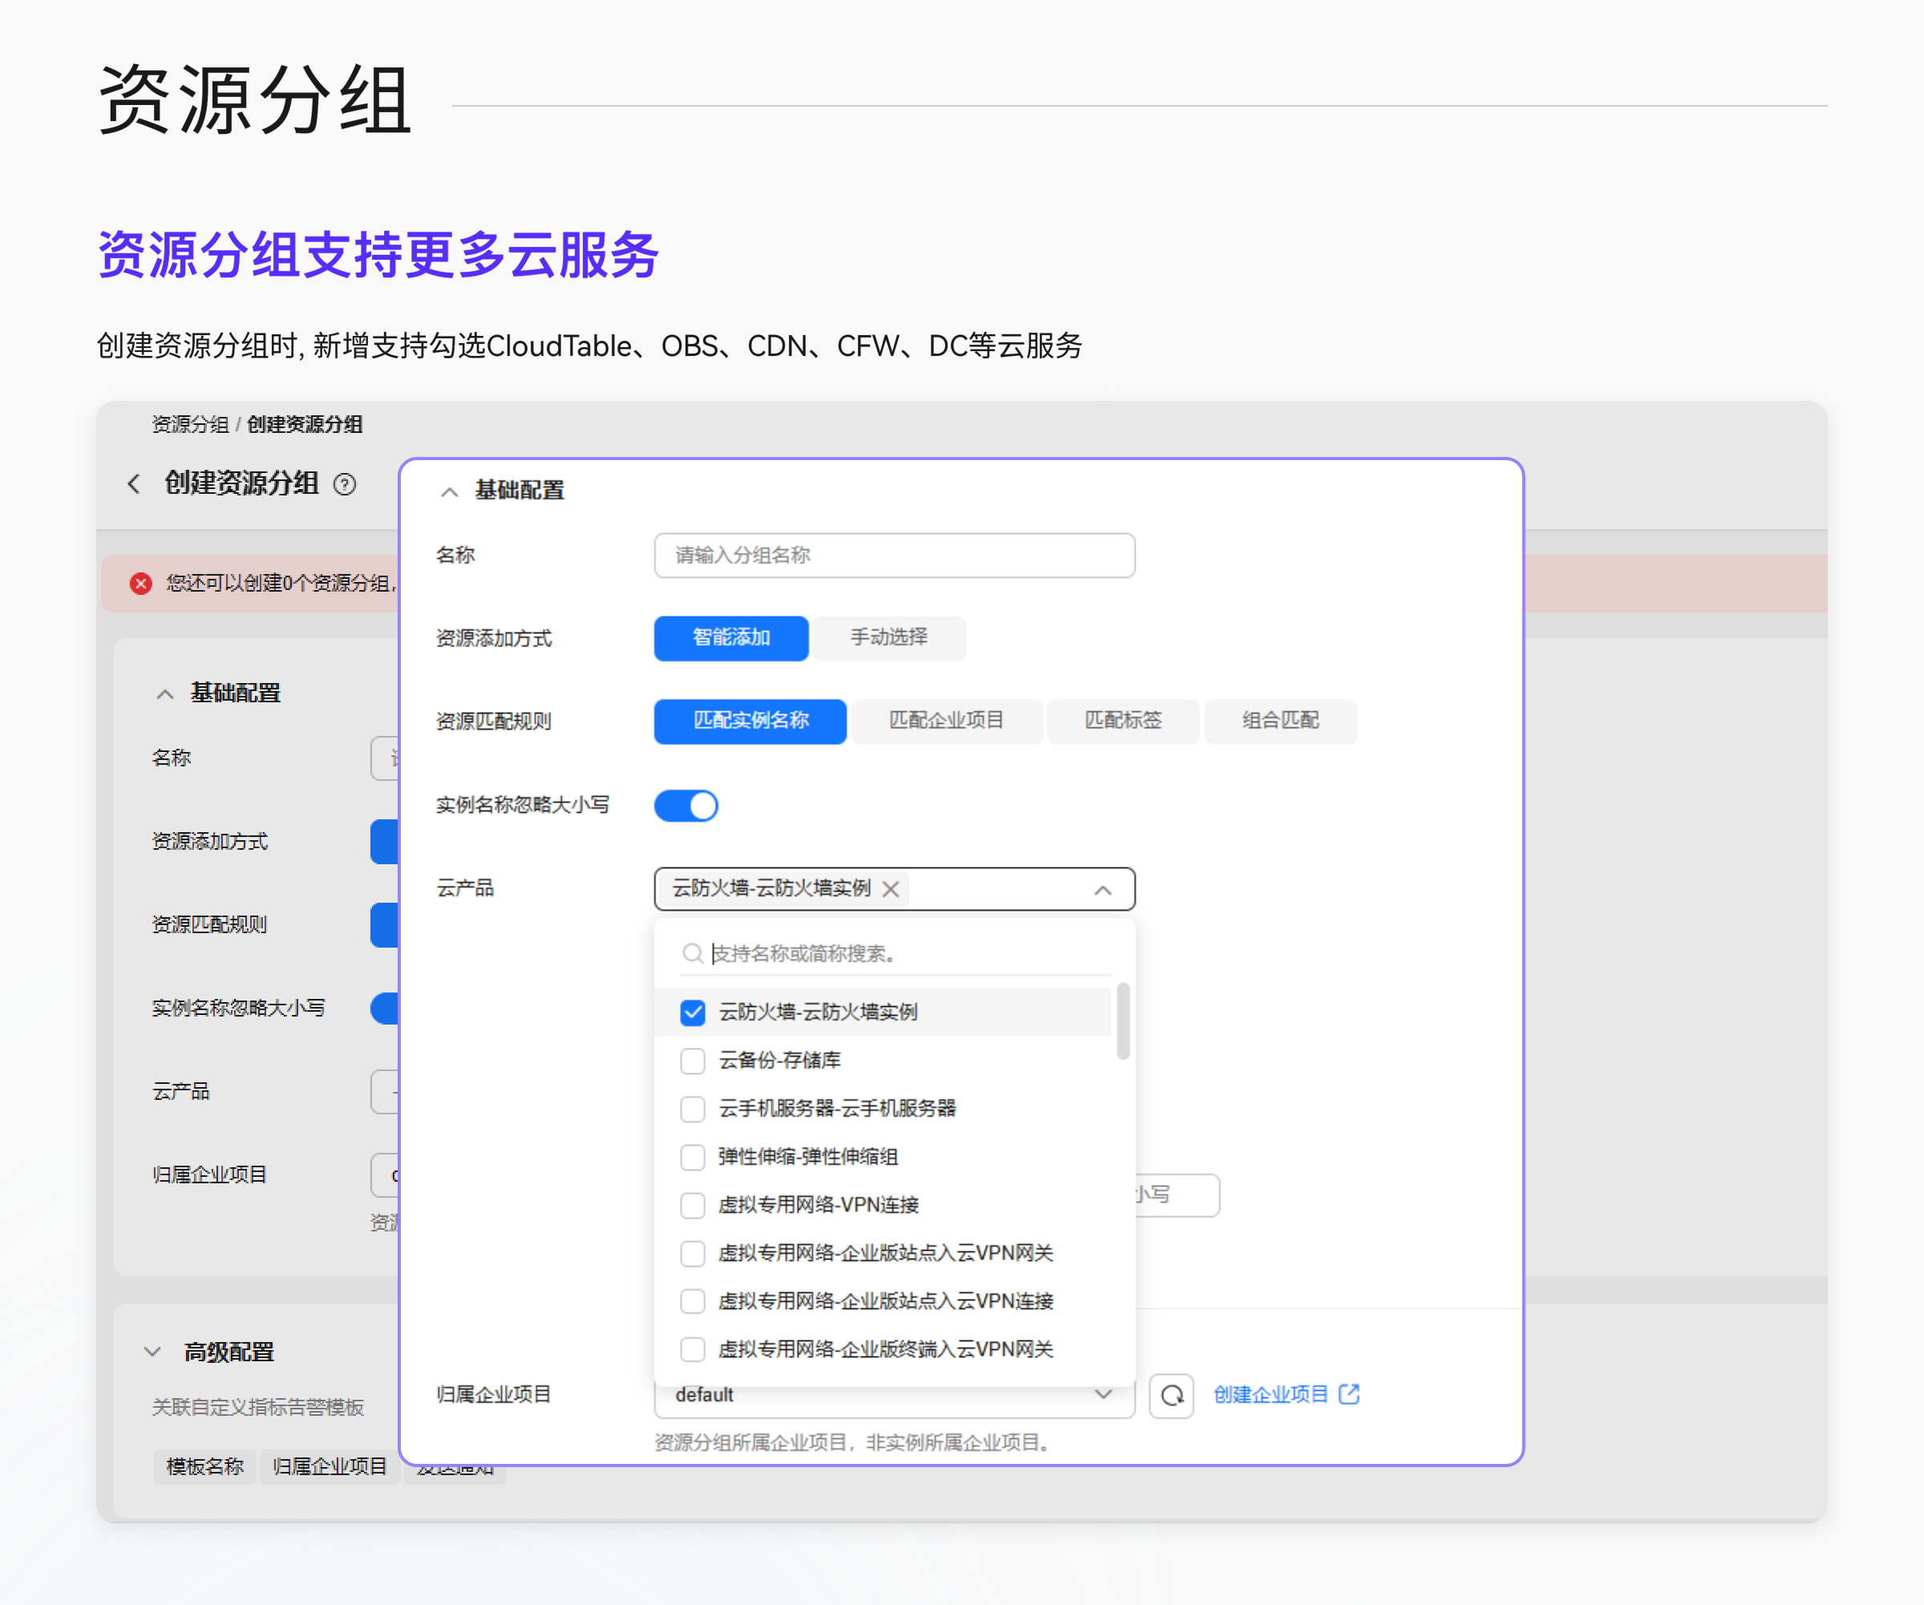Click the external link icon after 创建企业项目

coord(1348,1394)
